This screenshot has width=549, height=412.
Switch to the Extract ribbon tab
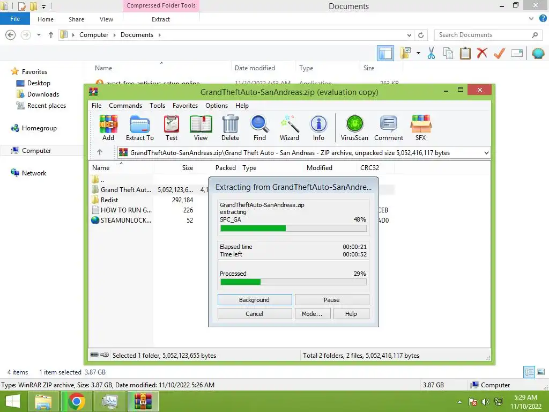(x=161, y=19)
